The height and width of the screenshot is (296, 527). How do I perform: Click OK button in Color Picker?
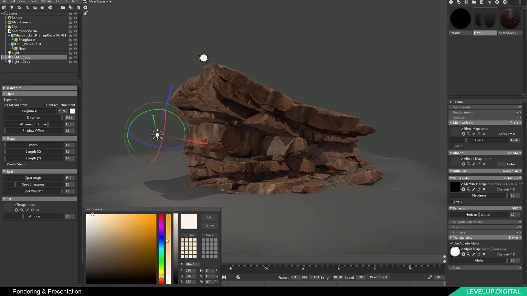209,217
